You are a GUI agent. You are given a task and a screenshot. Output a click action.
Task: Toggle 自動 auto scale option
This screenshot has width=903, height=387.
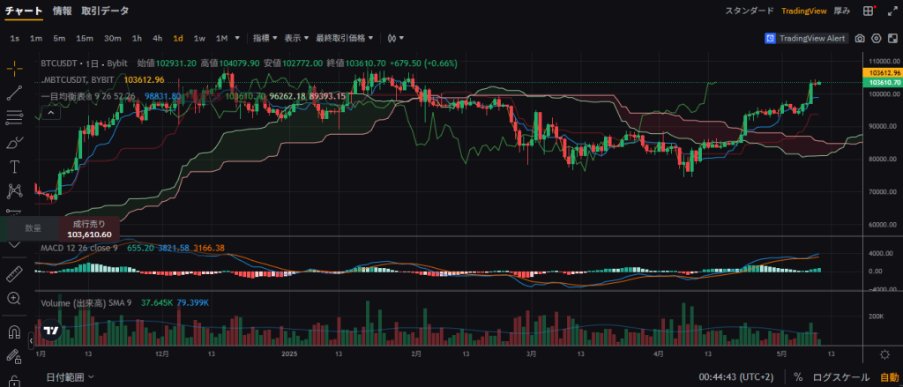click(889, 376)
